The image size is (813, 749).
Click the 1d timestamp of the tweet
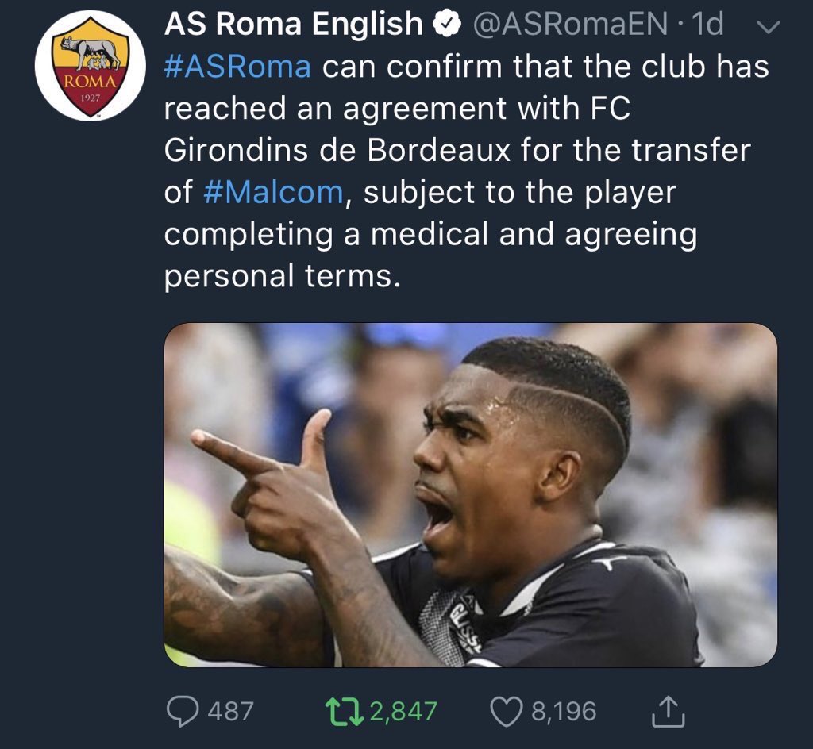(707, 24)
